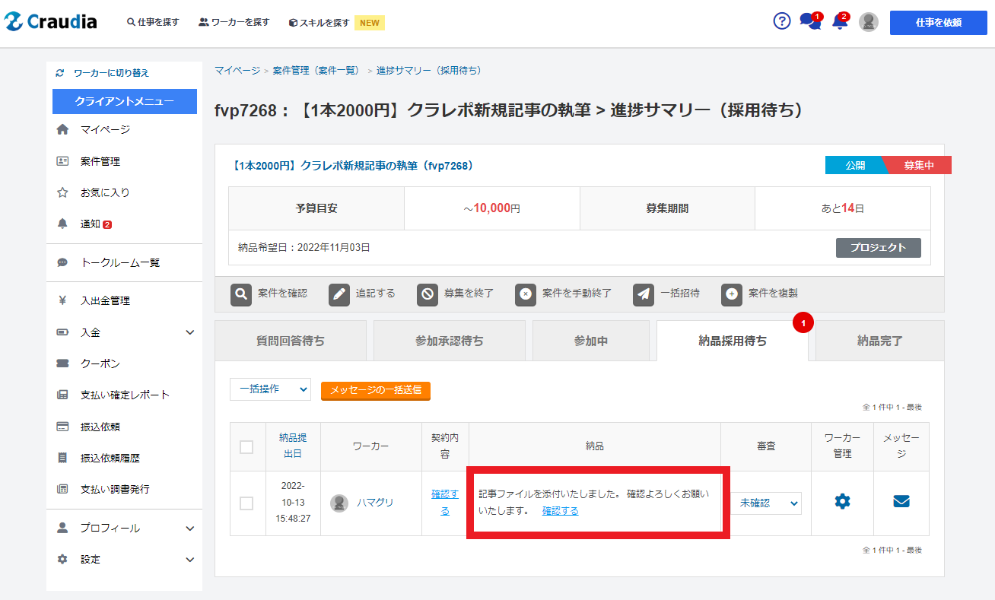
Task: Click the worker management gear icon
Action: coord(842,502)
